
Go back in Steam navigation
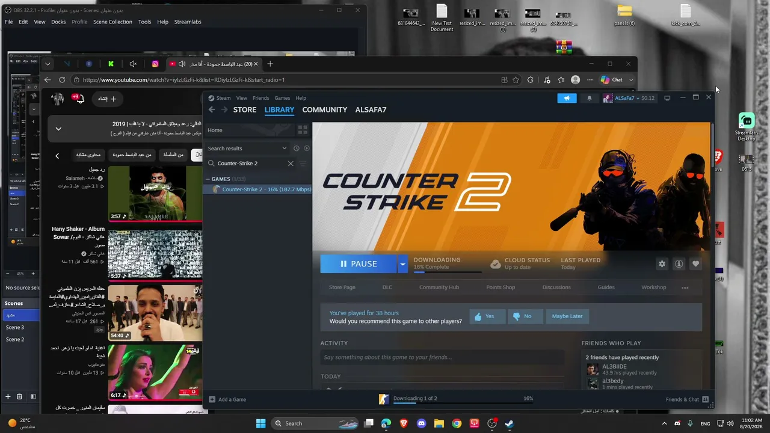click(x=212, y=109)
